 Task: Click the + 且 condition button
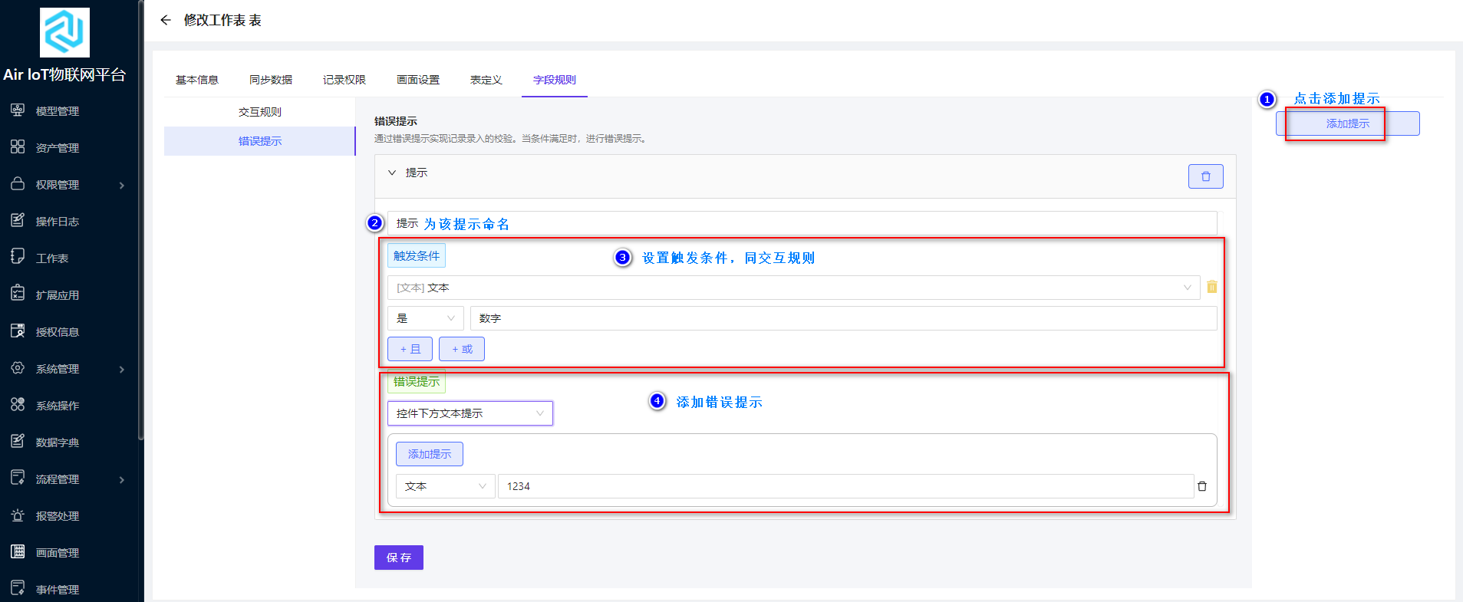(x=410, y=349)
